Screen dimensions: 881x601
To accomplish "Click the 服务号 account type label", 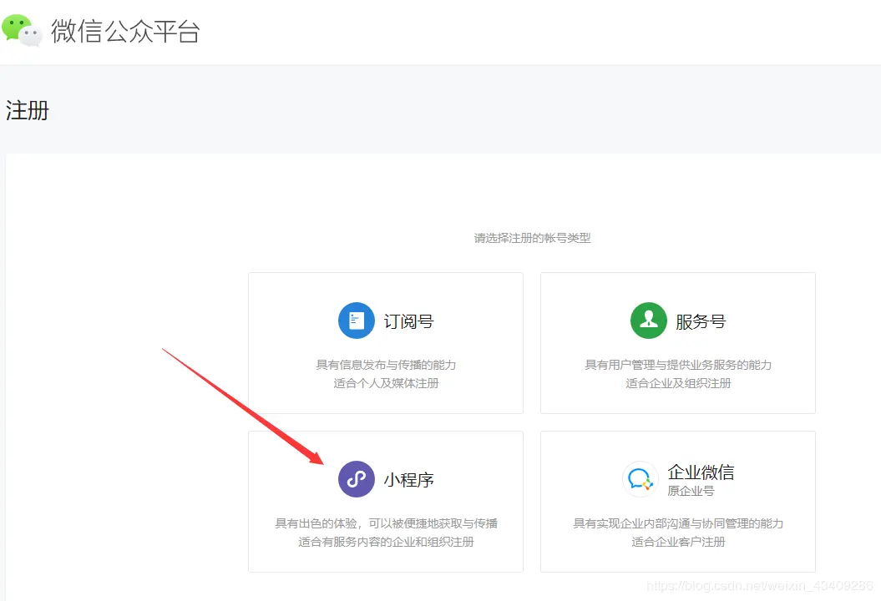I will 701,321.
